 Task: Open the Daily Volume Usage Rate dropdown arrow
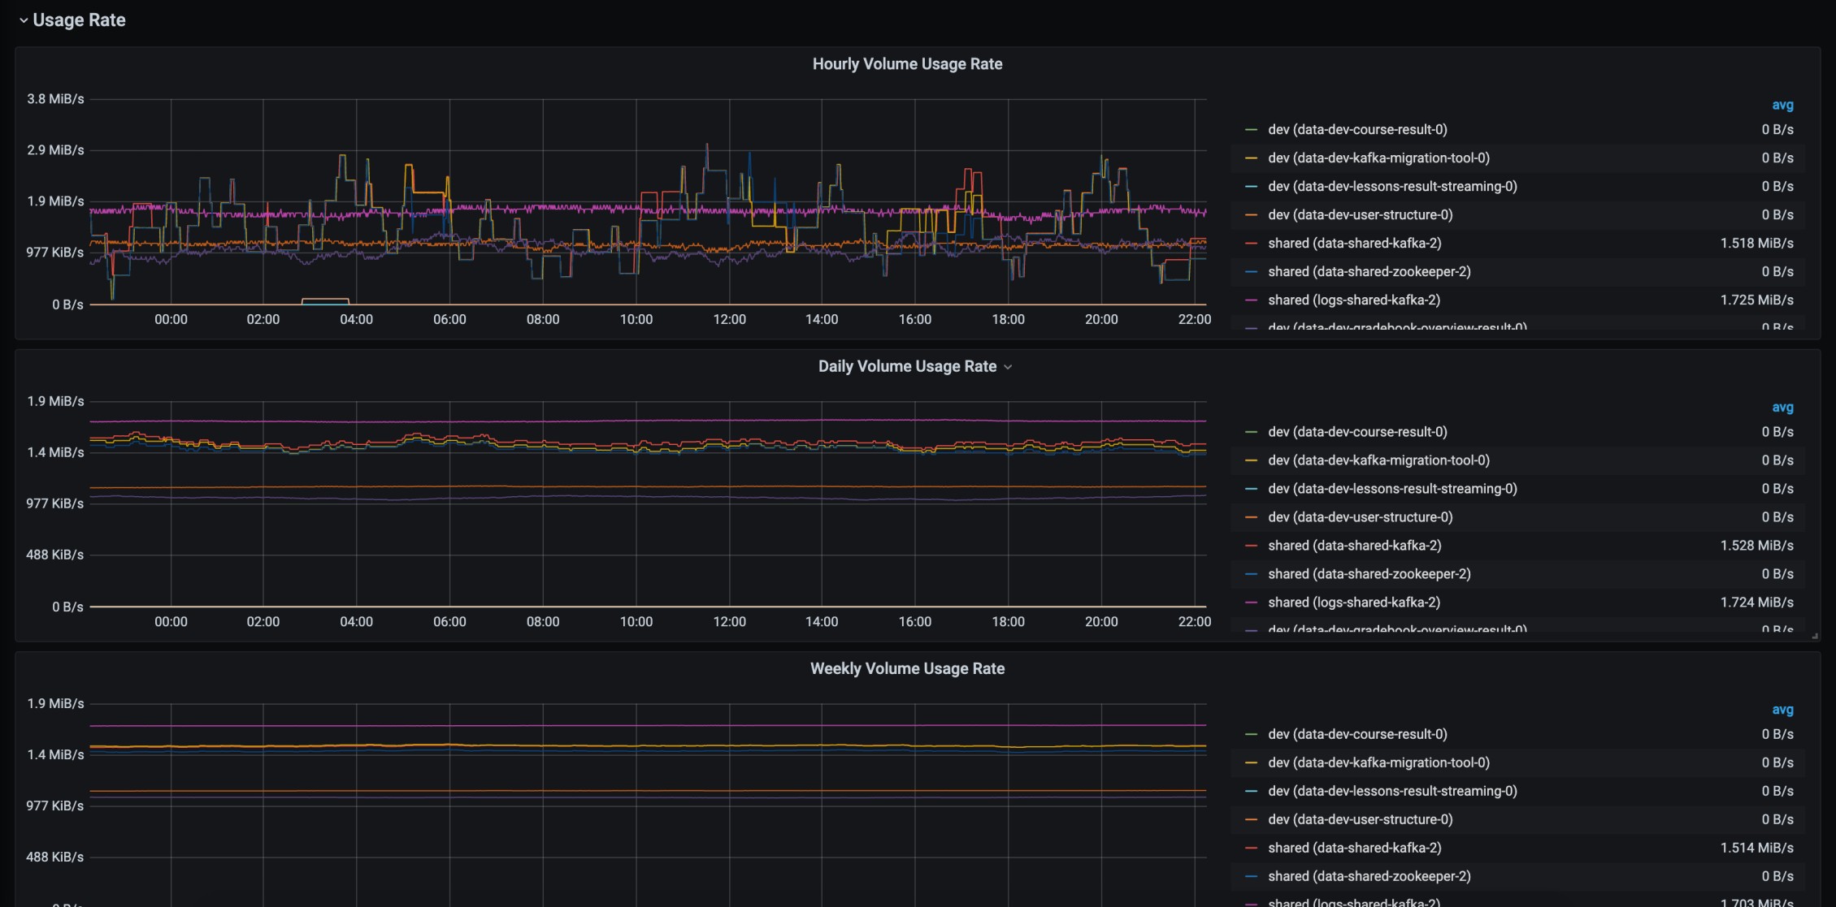[1008, 367]
